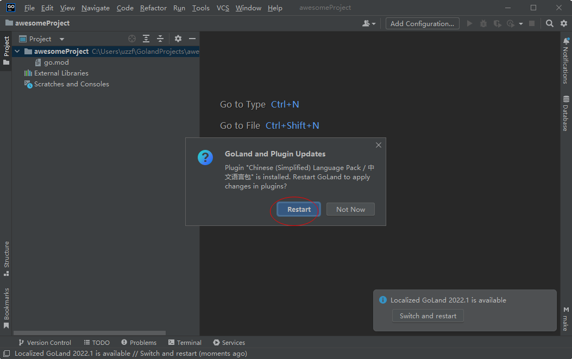Open Problems tool window
The height and width of the screenshot is (359, 572).
tap(139, 343)
